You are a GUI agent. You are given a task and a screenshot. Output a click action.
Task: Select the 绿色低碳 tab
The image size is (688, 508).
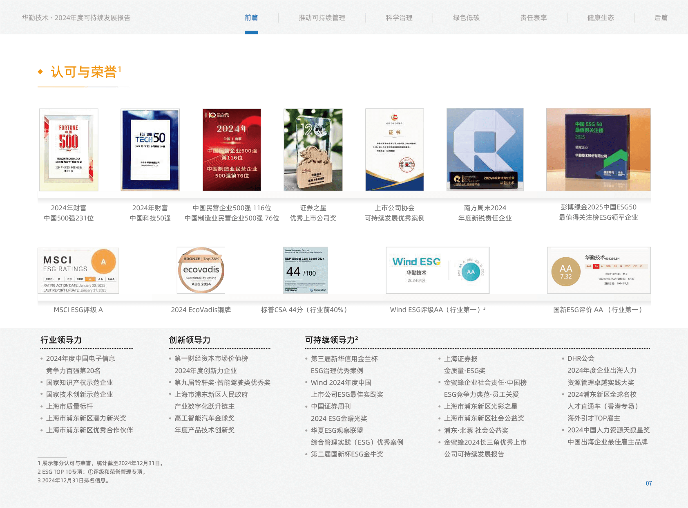[466, 18]
